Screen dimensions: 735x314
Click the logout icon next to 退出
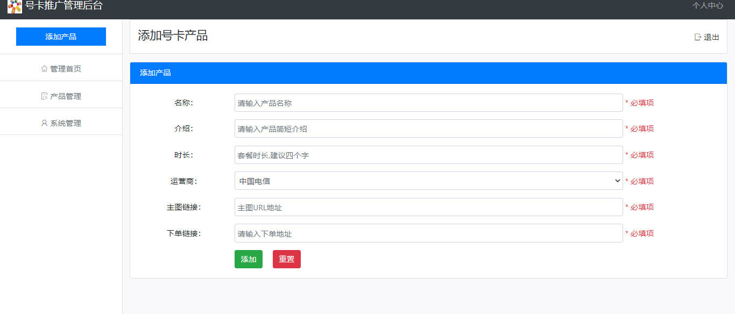click(698, 37)
